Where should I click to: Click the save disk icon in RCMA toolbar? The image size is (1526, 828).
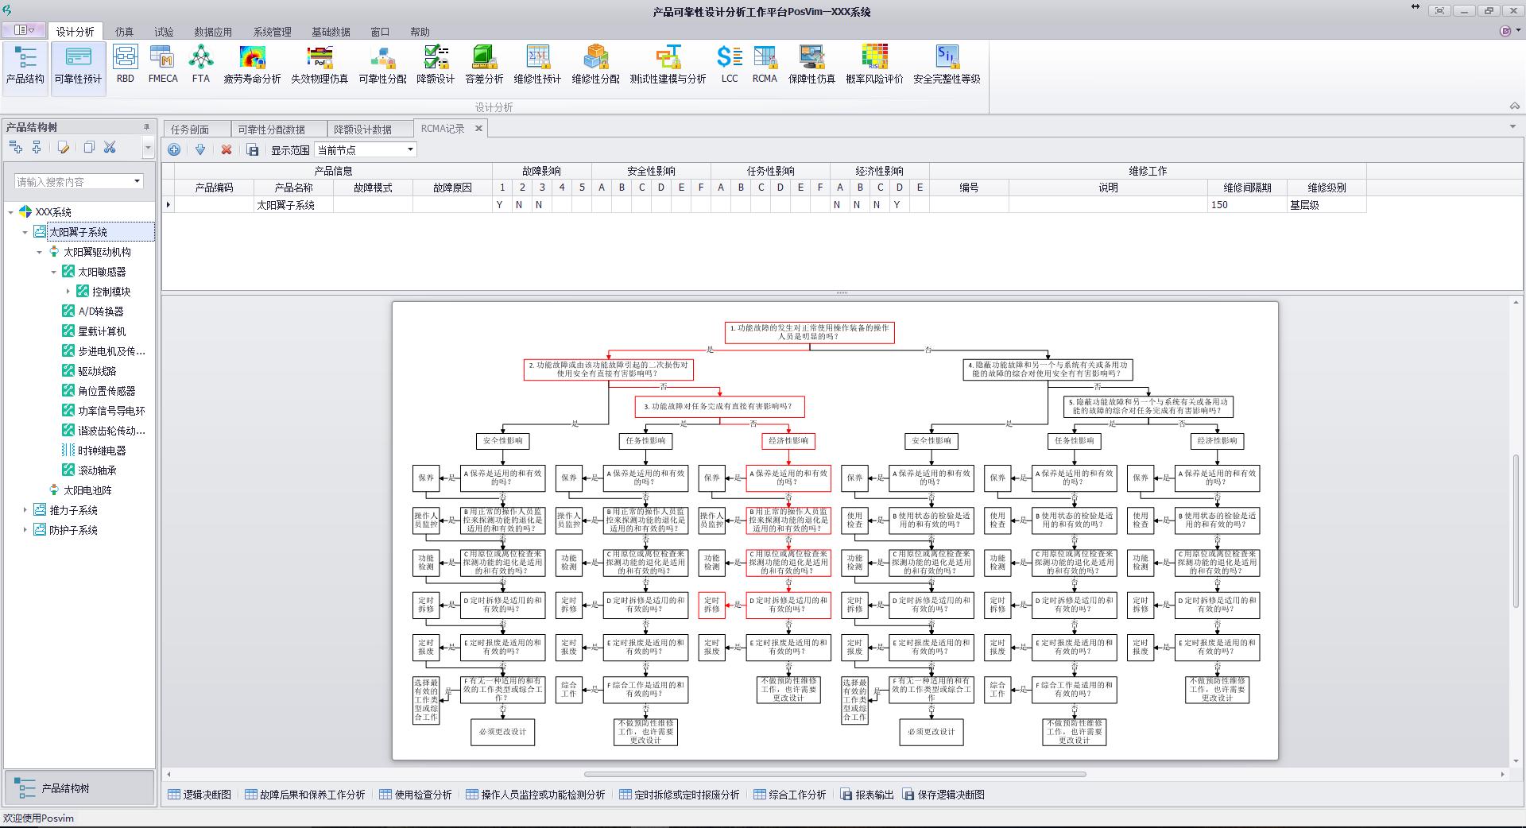tap(253, 149)
